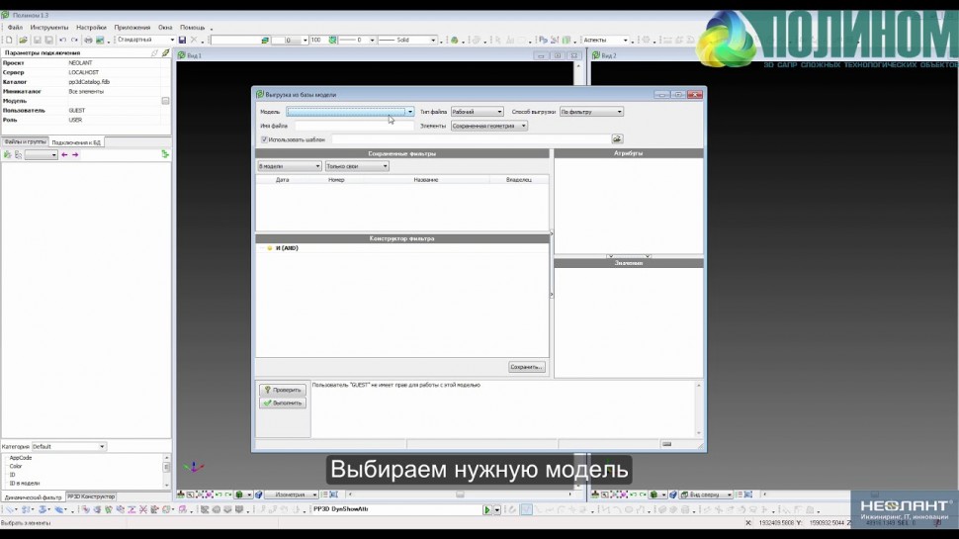The height and width of the screenshot is (539, 959).
Task: Click the Open folder toolbar icon
Action: [22, 40]
